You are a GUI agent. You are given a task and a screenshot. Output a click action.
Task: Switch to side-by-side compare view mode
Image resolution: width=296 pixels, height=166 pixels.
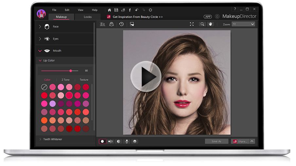tap(111, 141)
